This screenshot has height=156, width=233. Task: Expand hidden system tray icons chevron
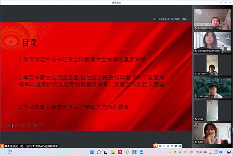[170, 152]
